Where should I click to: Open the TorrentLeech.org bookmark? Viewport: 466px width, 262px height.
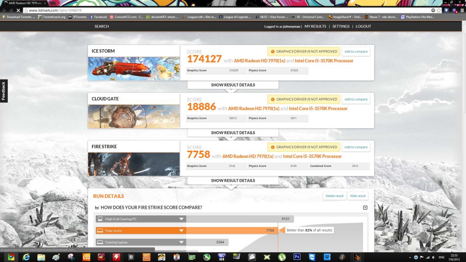[52, 17]
